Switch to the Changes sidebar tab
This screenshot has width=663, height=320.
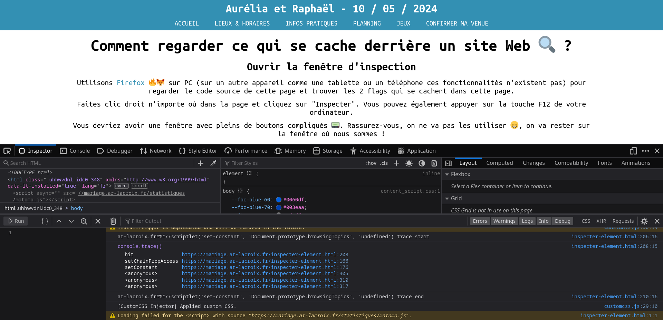(x=534, y=163)
